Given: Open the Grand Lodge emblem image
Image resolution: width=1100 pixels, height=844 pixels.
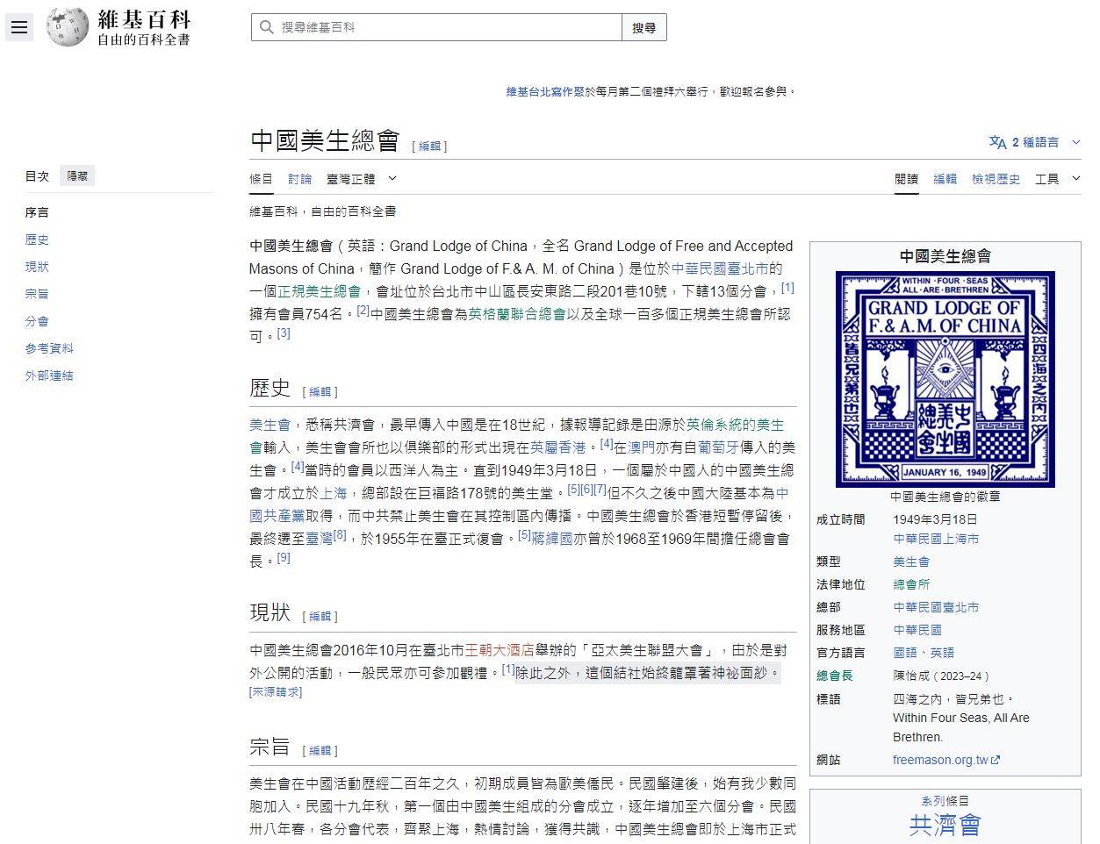Looking at the screenshot, I should pos(945,379).
